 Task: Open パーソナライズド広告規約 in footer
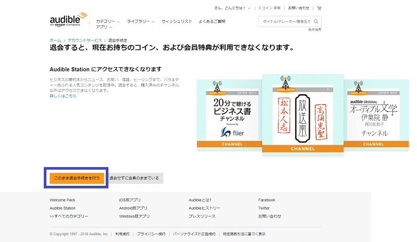click(x=194, y=234)
